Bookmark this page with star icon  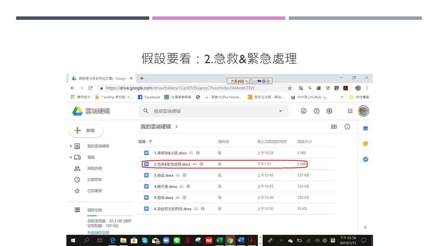click(289, 88)
